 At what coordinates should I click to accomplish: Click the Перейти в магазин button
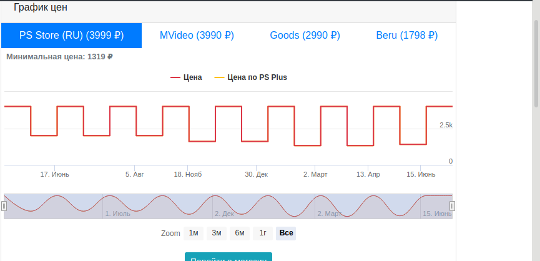[228, 257]
